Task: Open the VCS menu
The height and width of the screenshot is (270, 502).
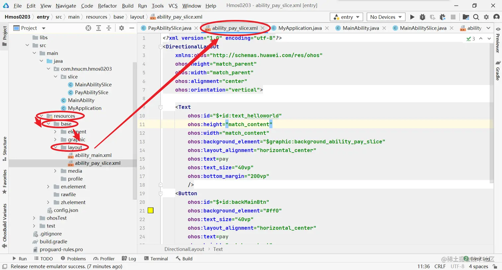Action: (x=173, y=6)
